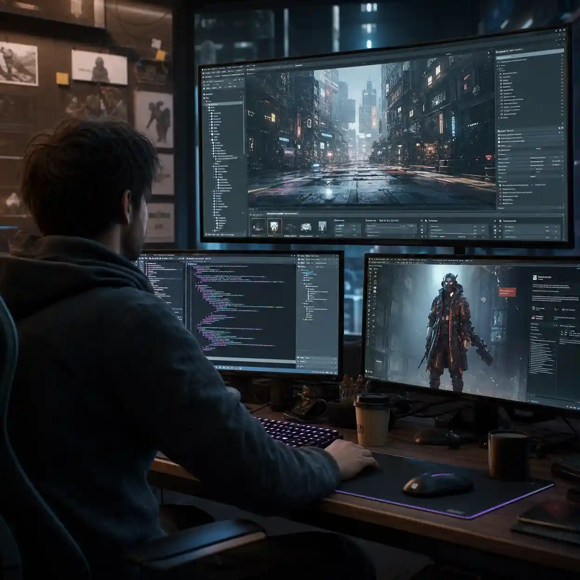The height and width of the screenshot is (580, 580).
Task: Click the horizontal scrollbar below the code editor
Action: [x=250, y=359]
